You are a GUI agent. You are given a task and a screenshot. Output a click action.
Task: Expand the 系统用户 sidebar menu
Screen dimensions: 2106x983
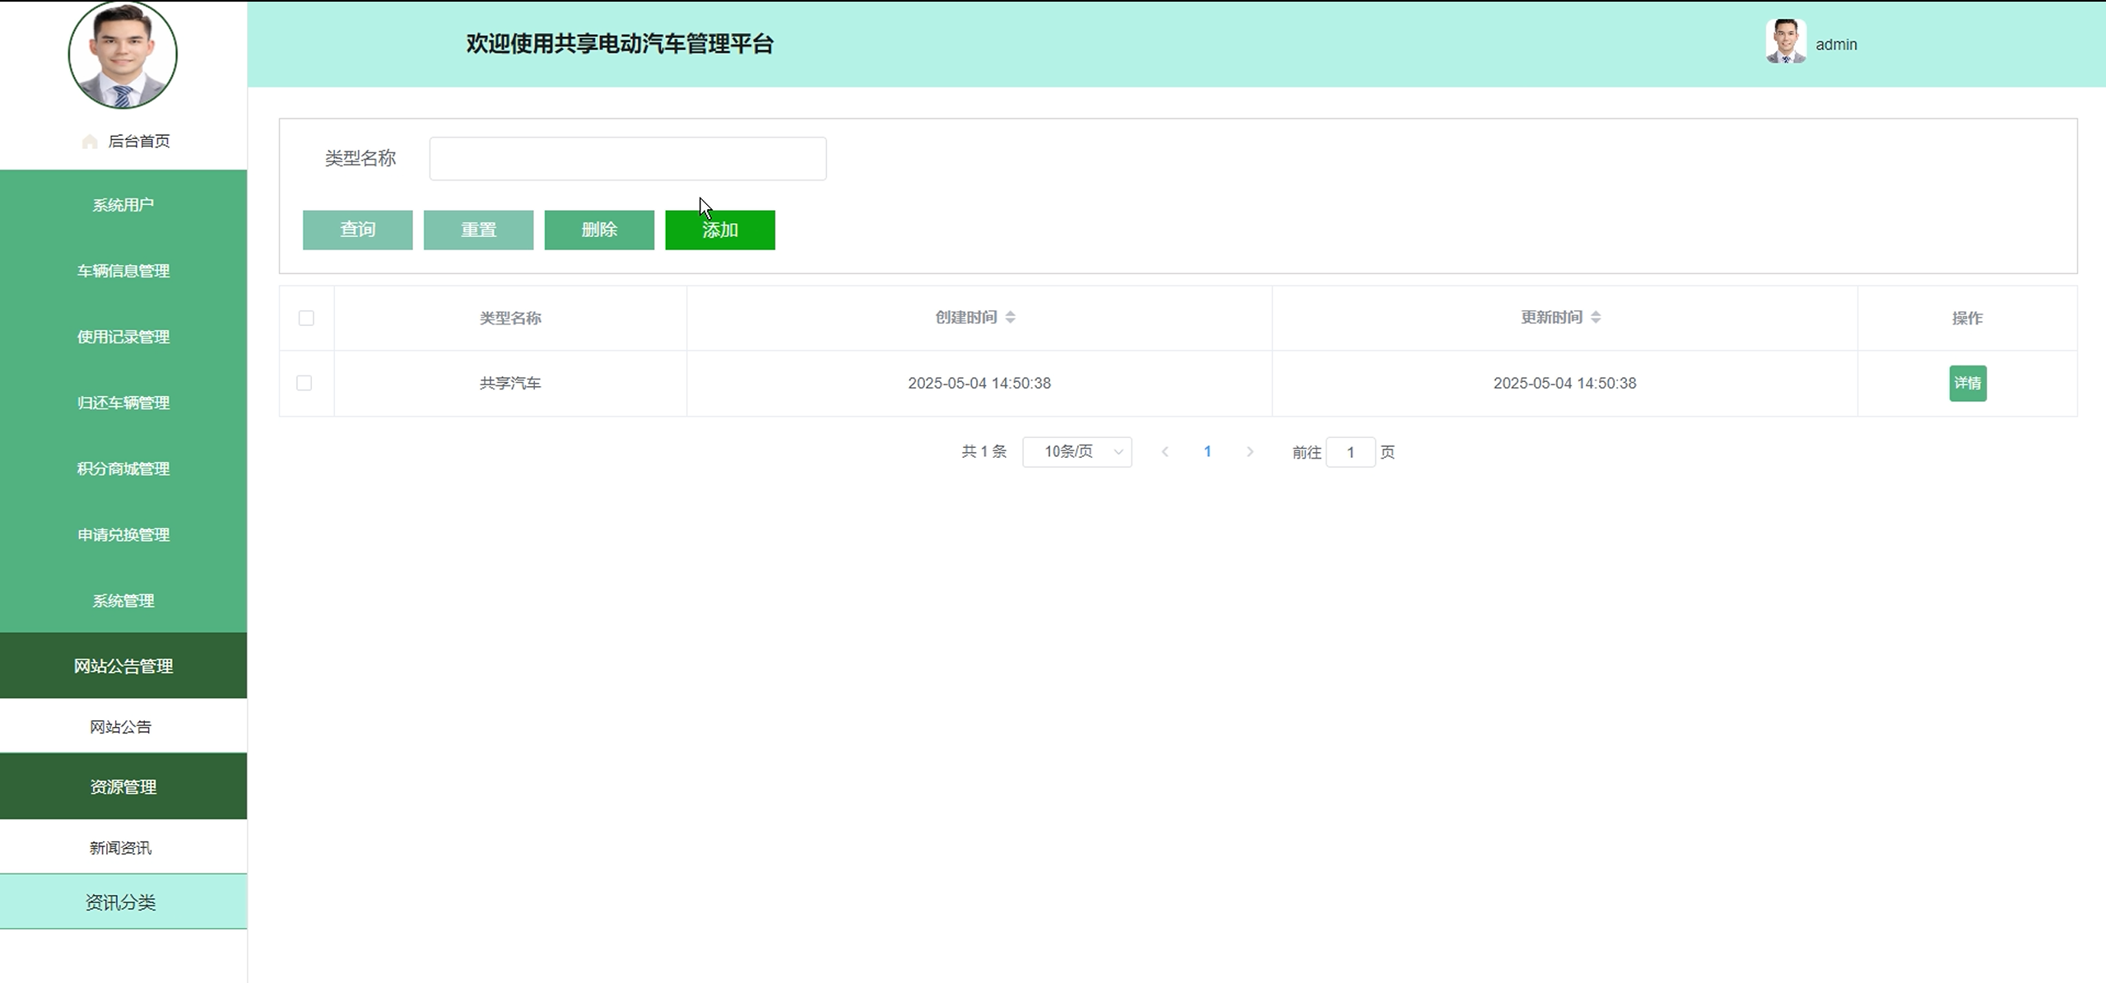(123, 205)
